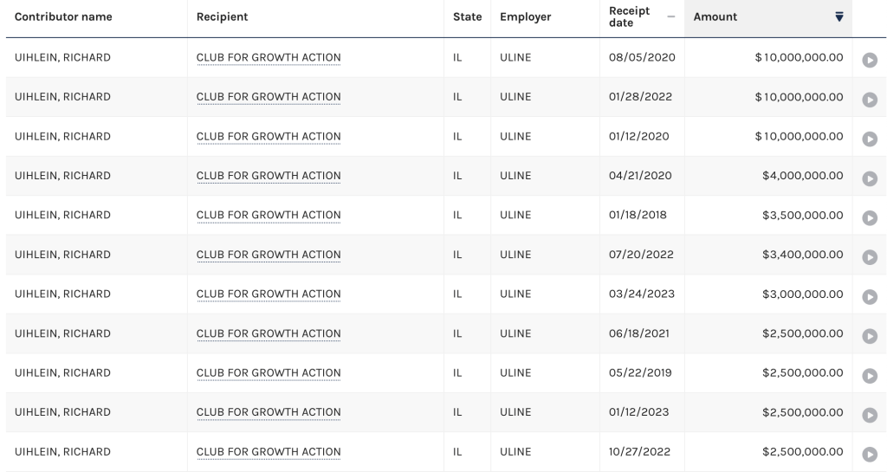Expand details for the 08/05/2020 contribution row

tap(870, 60)
